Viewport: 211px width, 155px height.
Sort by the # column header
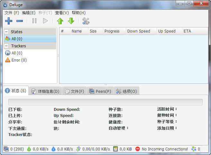[x=65, y=31]
